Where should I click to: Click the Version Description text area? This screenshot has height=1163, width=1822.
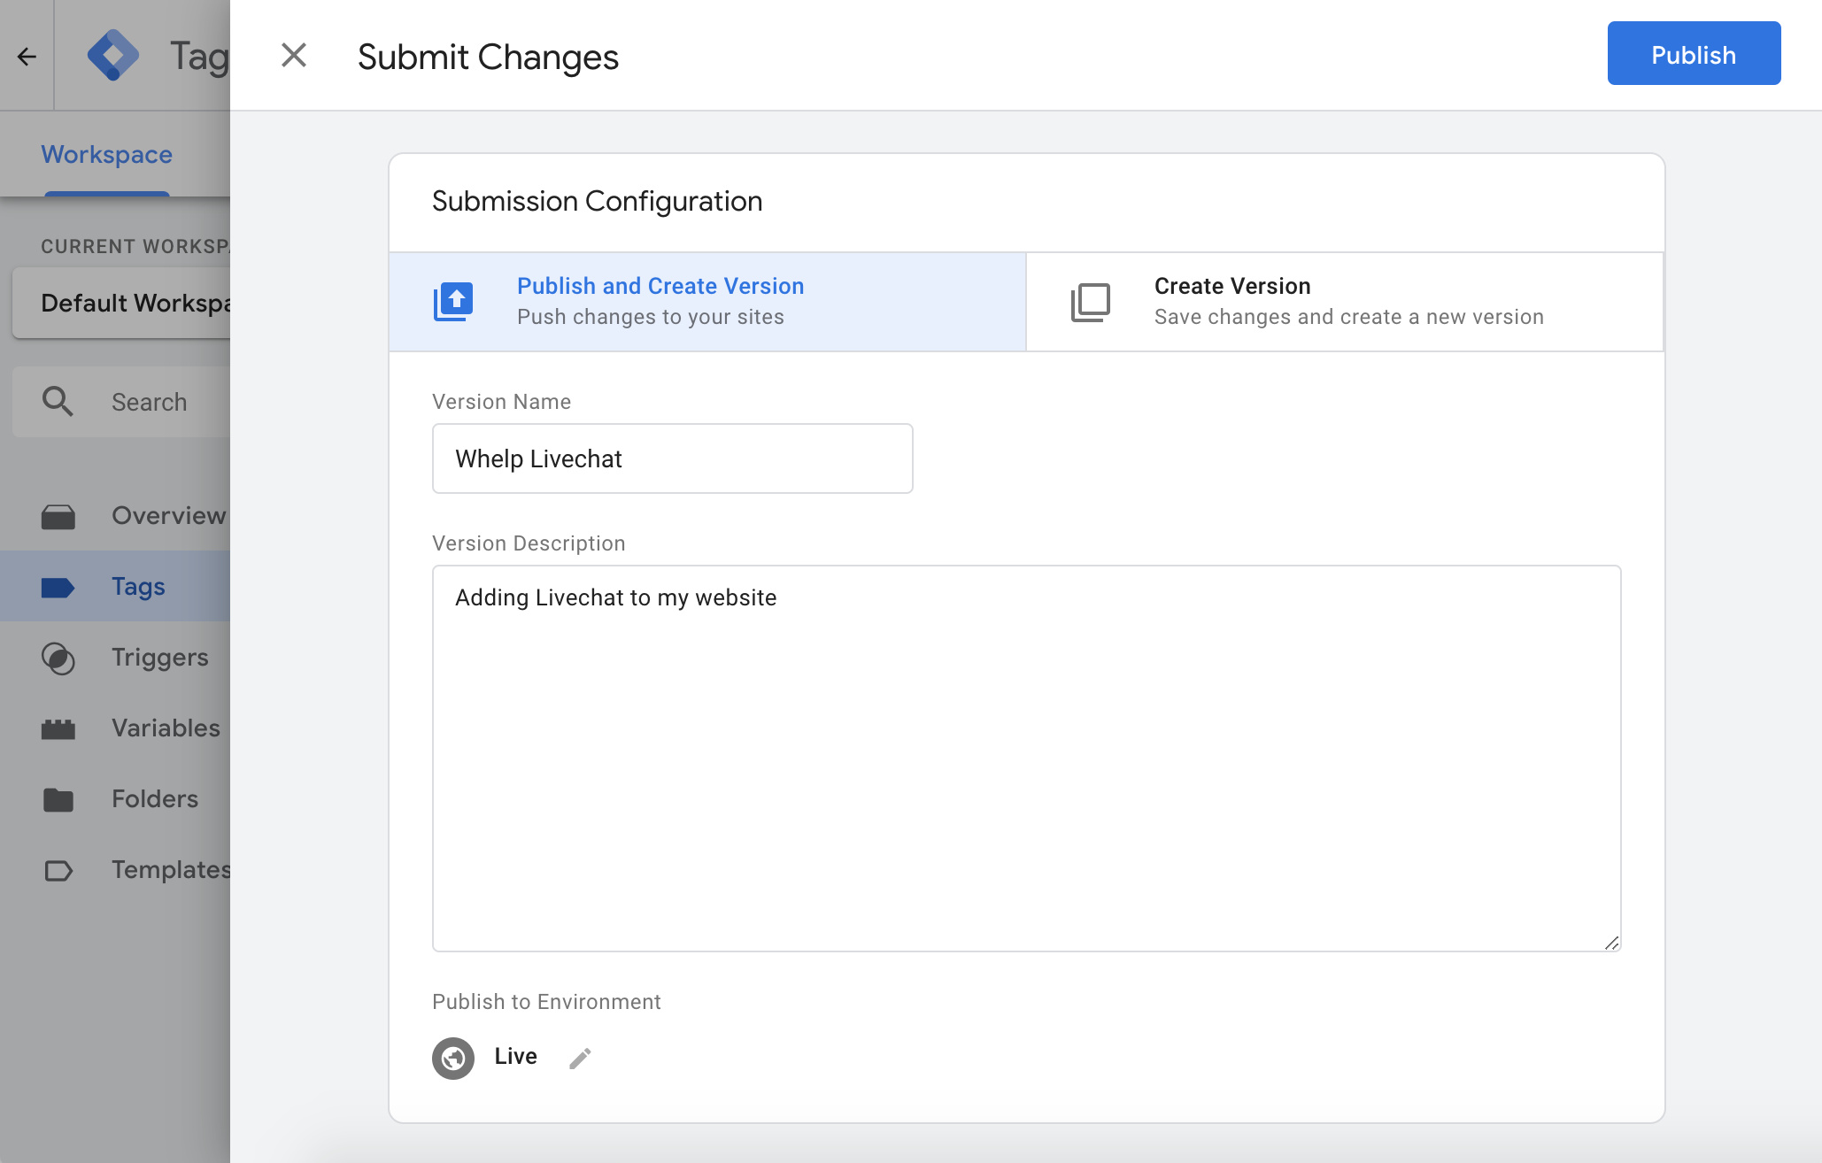click(1027, 759)
